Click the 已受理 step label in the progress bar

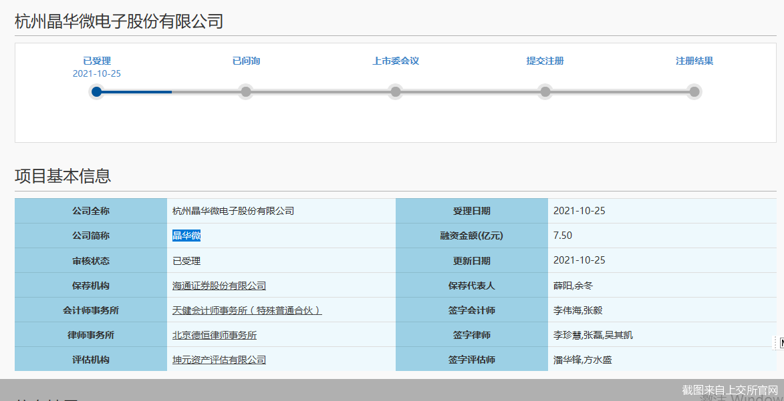[x=97, y=61]
